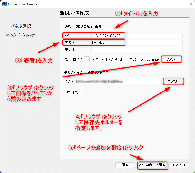Click the ブラウズ button beside カバー画像
195x173 pixels.
pyautogui.click(x=172, y=59)
